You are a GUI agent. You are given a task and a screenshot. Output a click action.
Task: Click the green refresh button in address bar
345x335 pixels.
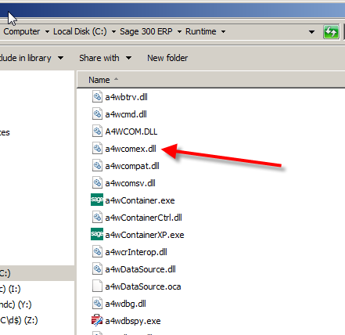[331, 32]
